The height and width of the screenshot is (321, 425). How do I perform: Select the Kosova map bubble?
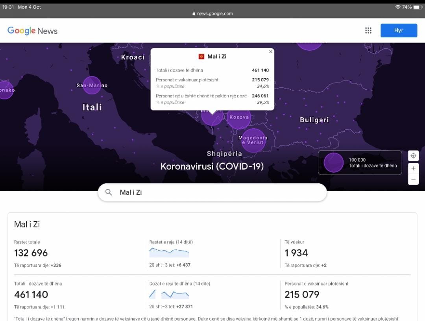[239, 117]
